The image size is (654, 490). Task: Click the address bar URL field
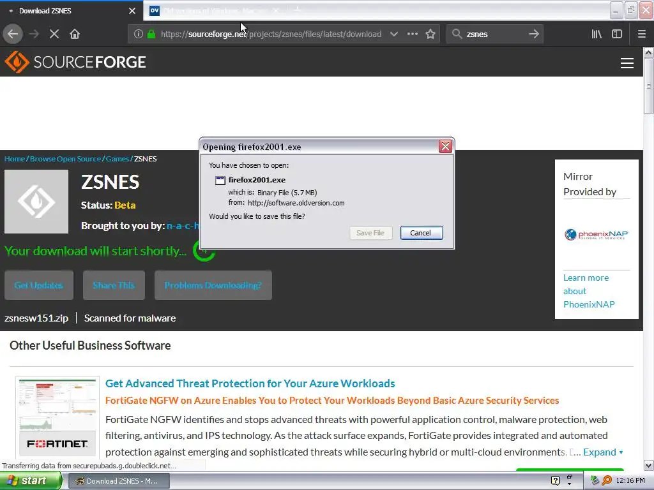(271, 34)
